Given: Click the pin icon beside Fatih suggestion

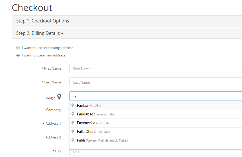Looking at the screenshot, I should coord(73,140).
